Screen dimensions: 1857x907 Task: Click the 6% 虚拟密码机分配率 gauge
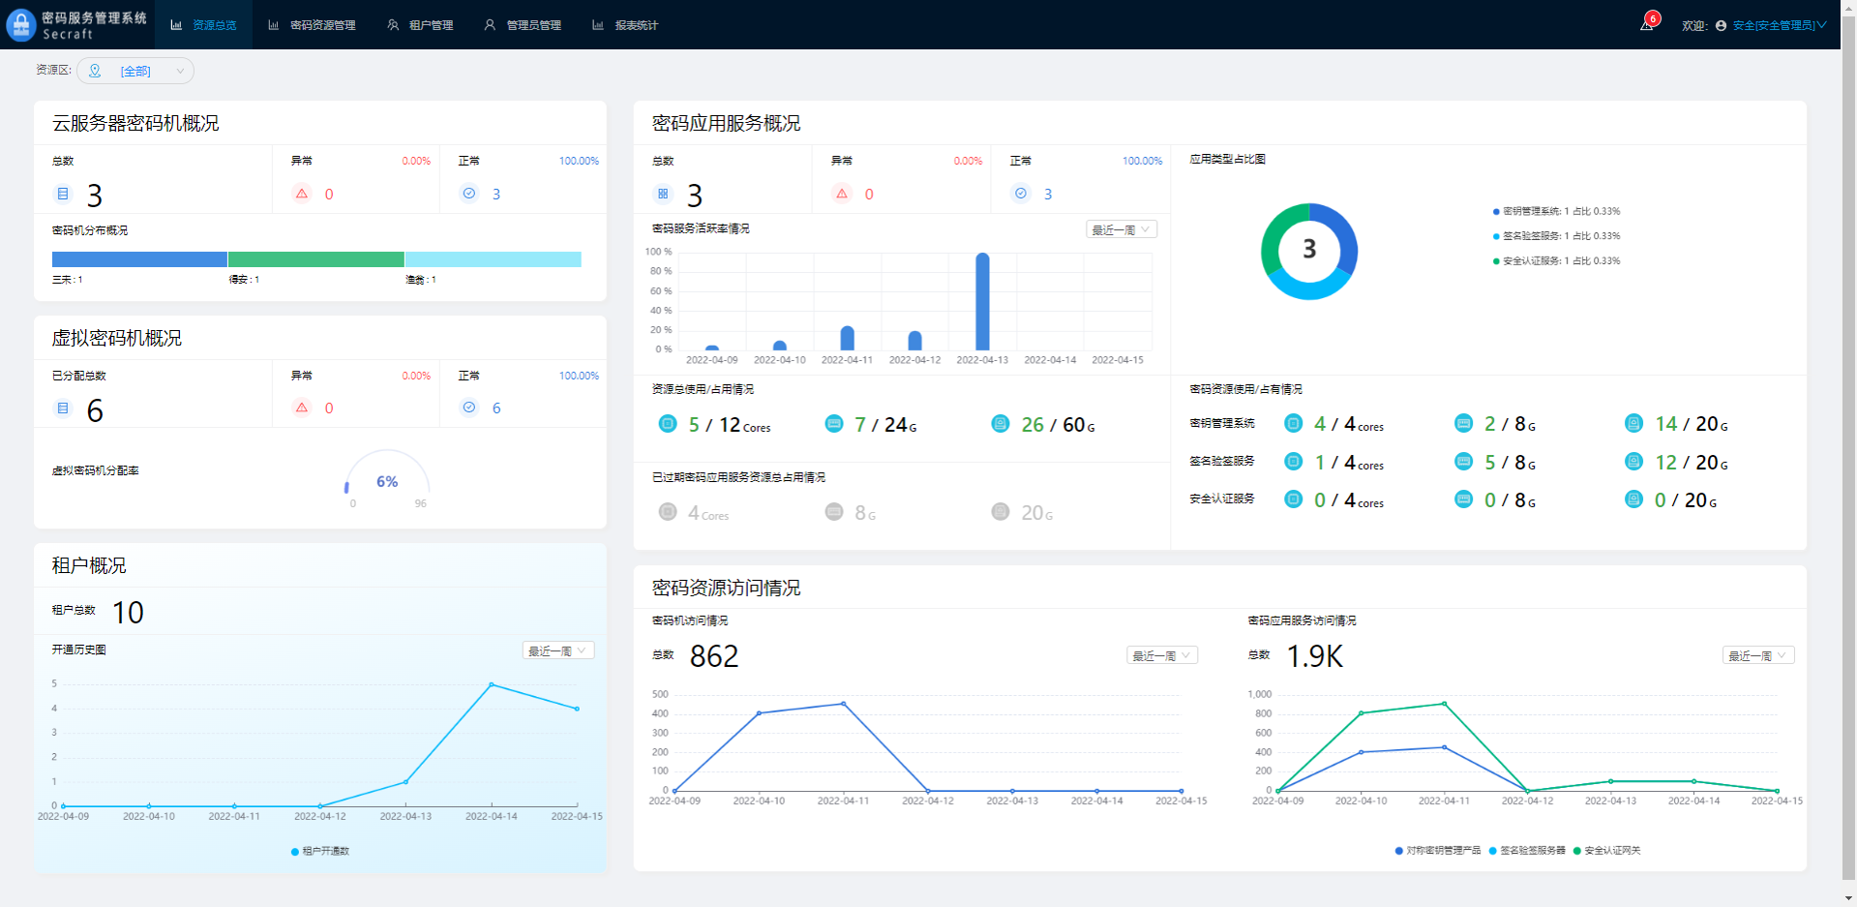[387, 476]
